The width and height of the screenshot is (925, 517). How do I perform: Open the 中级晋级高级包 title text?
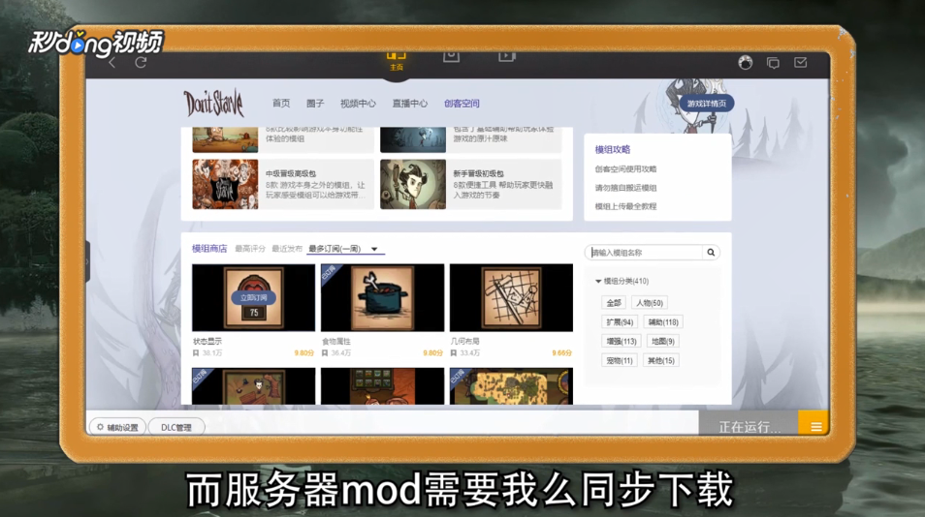pyautogui.click(x=291, y=173)
